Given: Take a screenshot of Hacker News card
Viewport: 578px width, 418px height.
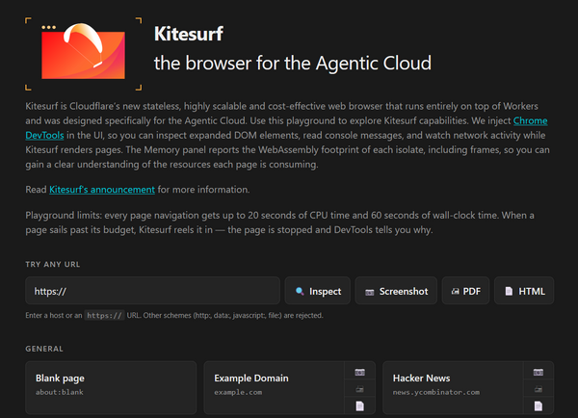Looking at the screenshot, I should point(539,373).
